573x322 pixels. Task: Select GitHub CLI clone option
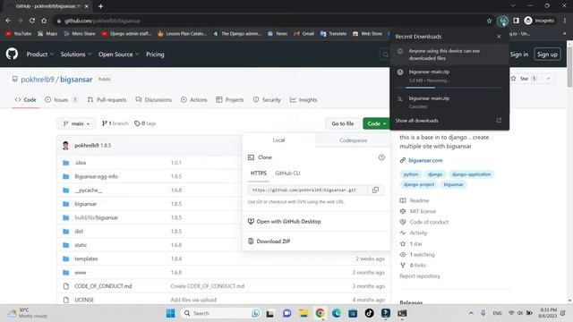point(287,173)
